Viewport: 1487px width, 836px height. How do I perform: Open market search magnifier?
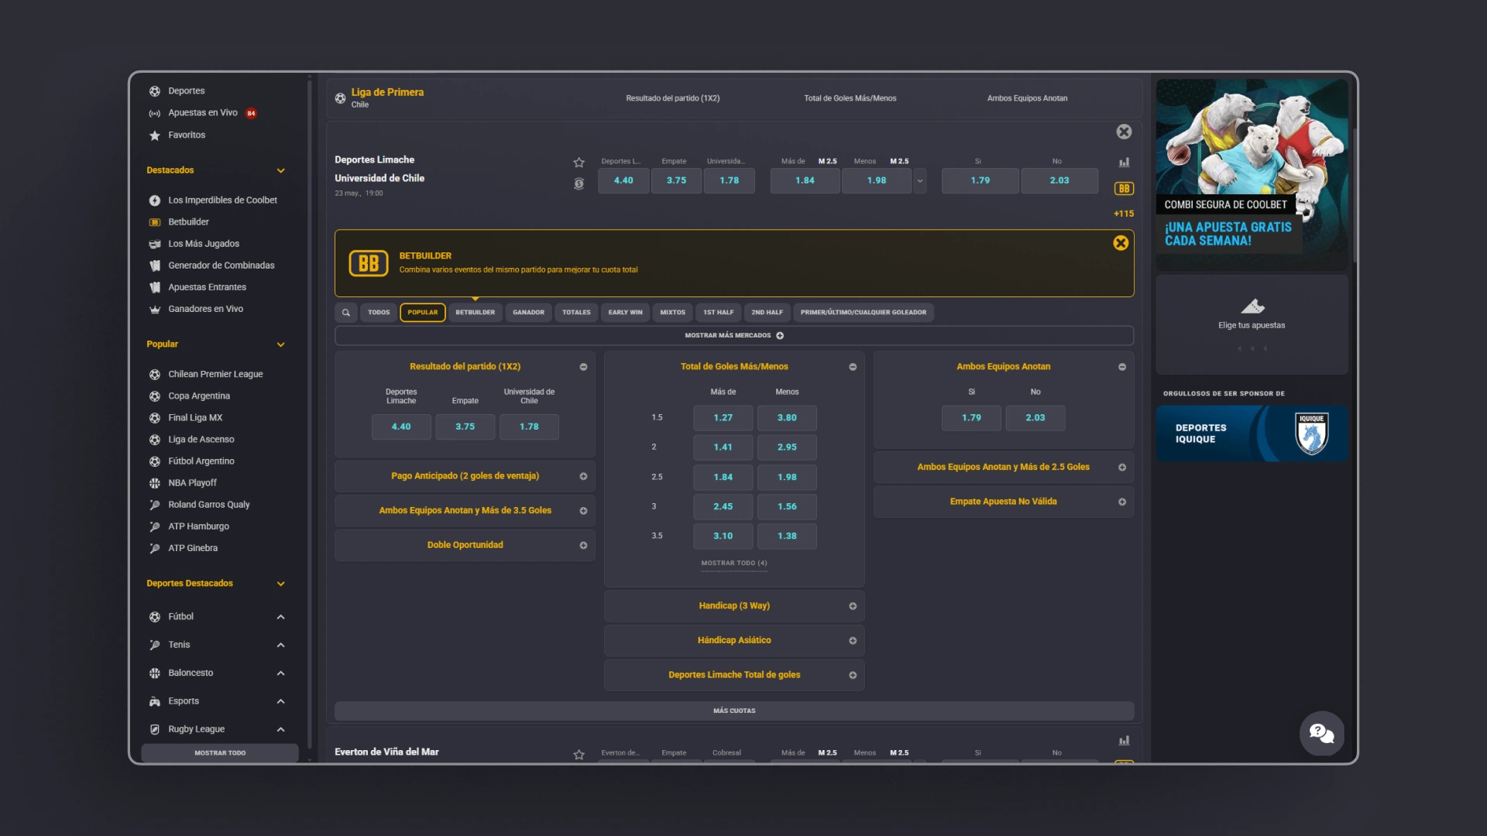point(346,312)
